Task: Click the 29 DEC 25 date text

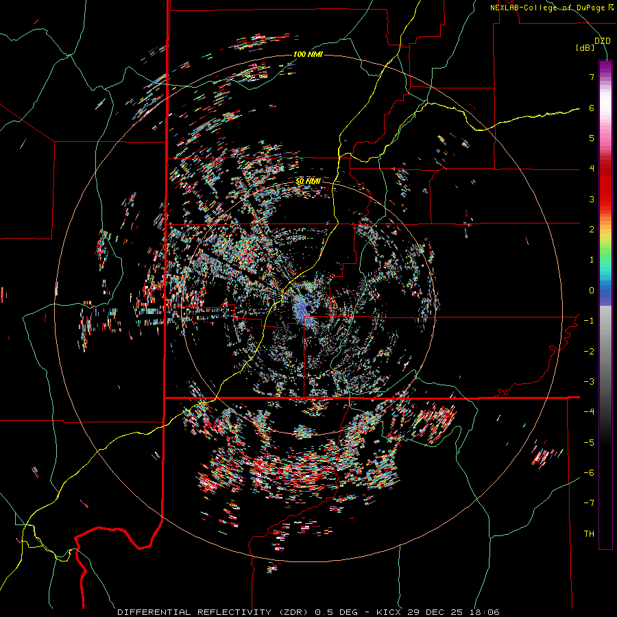Action: click(435, 612)
